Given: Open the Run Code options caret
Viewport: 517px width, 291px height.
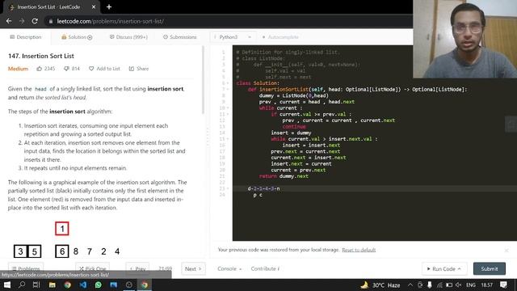Looking at the screenshot, I should (460, 269).
